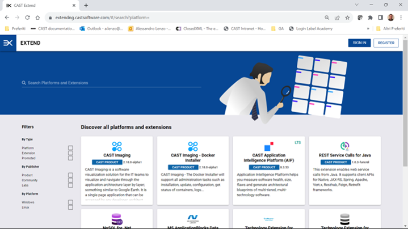Viewport: 408px width, 229px height.
Task: Click the CAST Extend logo icon
Action: (x=8, y=43)
